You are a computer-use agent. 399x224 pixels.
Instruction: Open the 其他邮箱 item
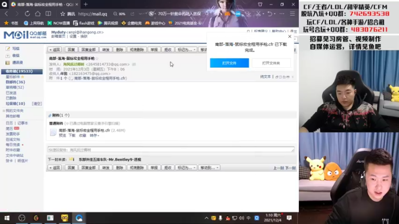coord(13,116)
